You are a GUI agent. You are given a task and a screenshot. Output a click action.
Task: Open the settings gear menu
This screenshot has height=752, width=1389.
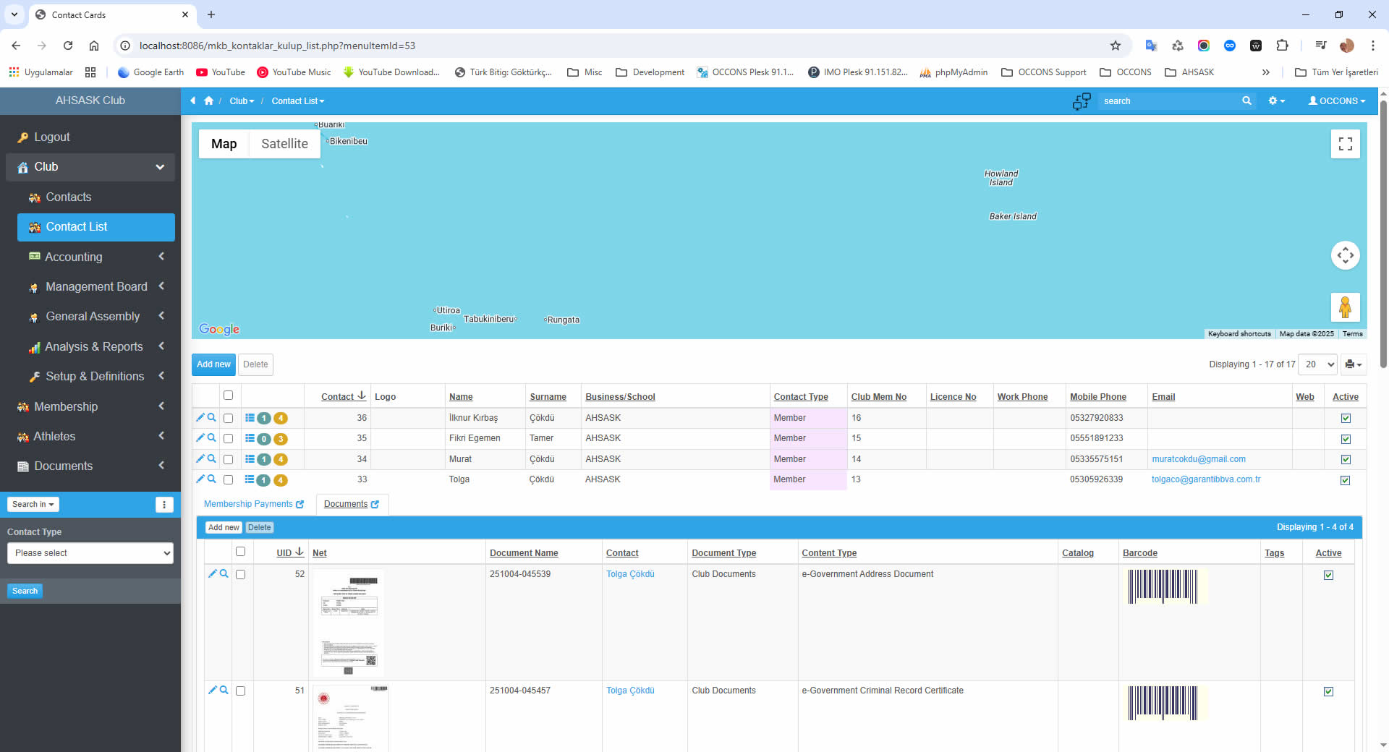[1276, 101]
